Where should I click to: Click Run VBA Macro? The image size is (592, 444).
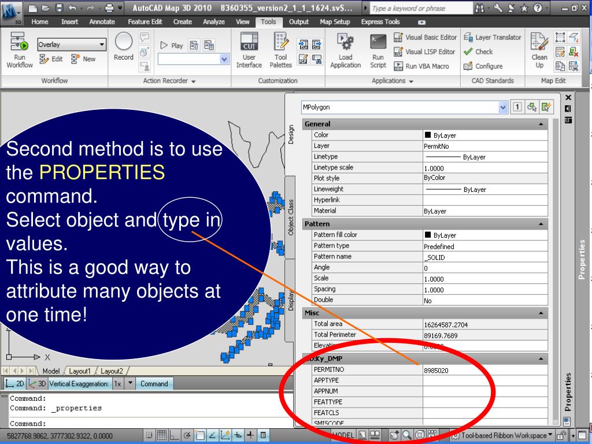(x=421, y=66)
